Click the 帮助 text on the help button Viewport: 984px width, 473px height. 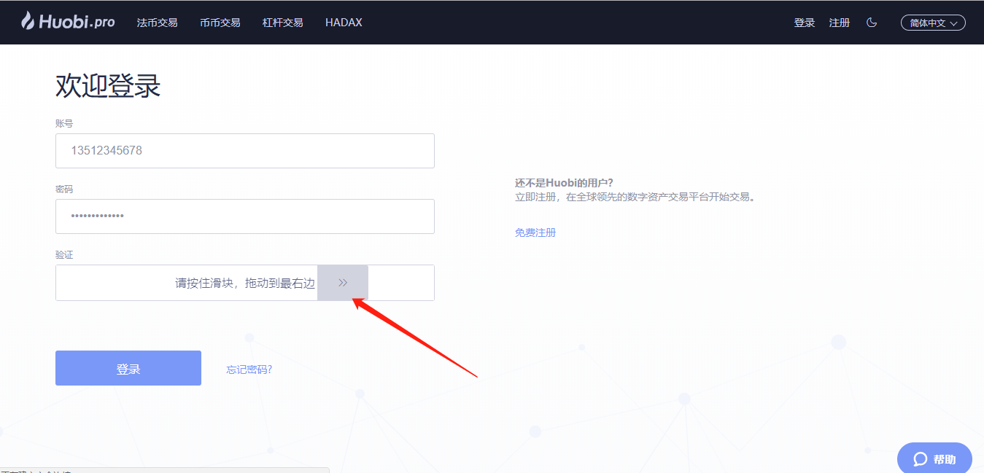[x=944, y=459]
